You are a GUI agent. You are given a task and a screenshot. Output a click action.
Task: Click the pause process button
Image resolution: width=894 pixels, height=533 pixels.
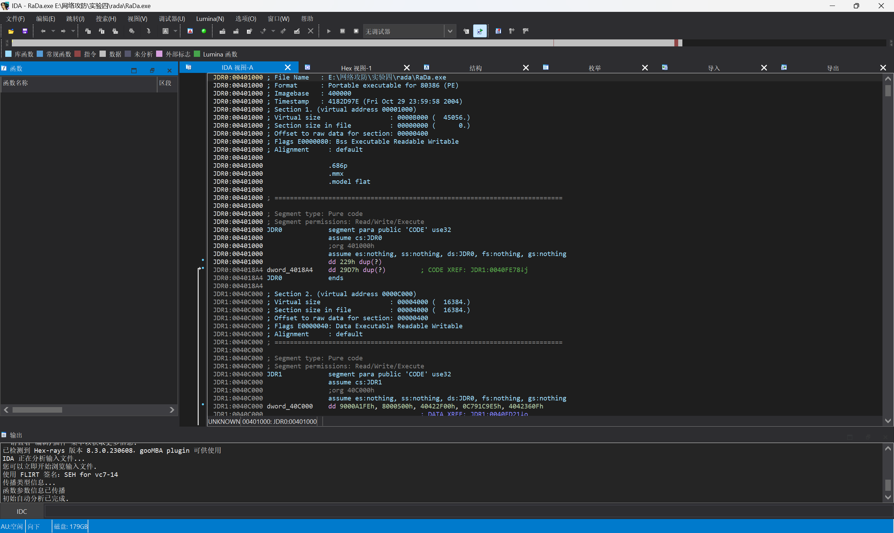[342, 31]
